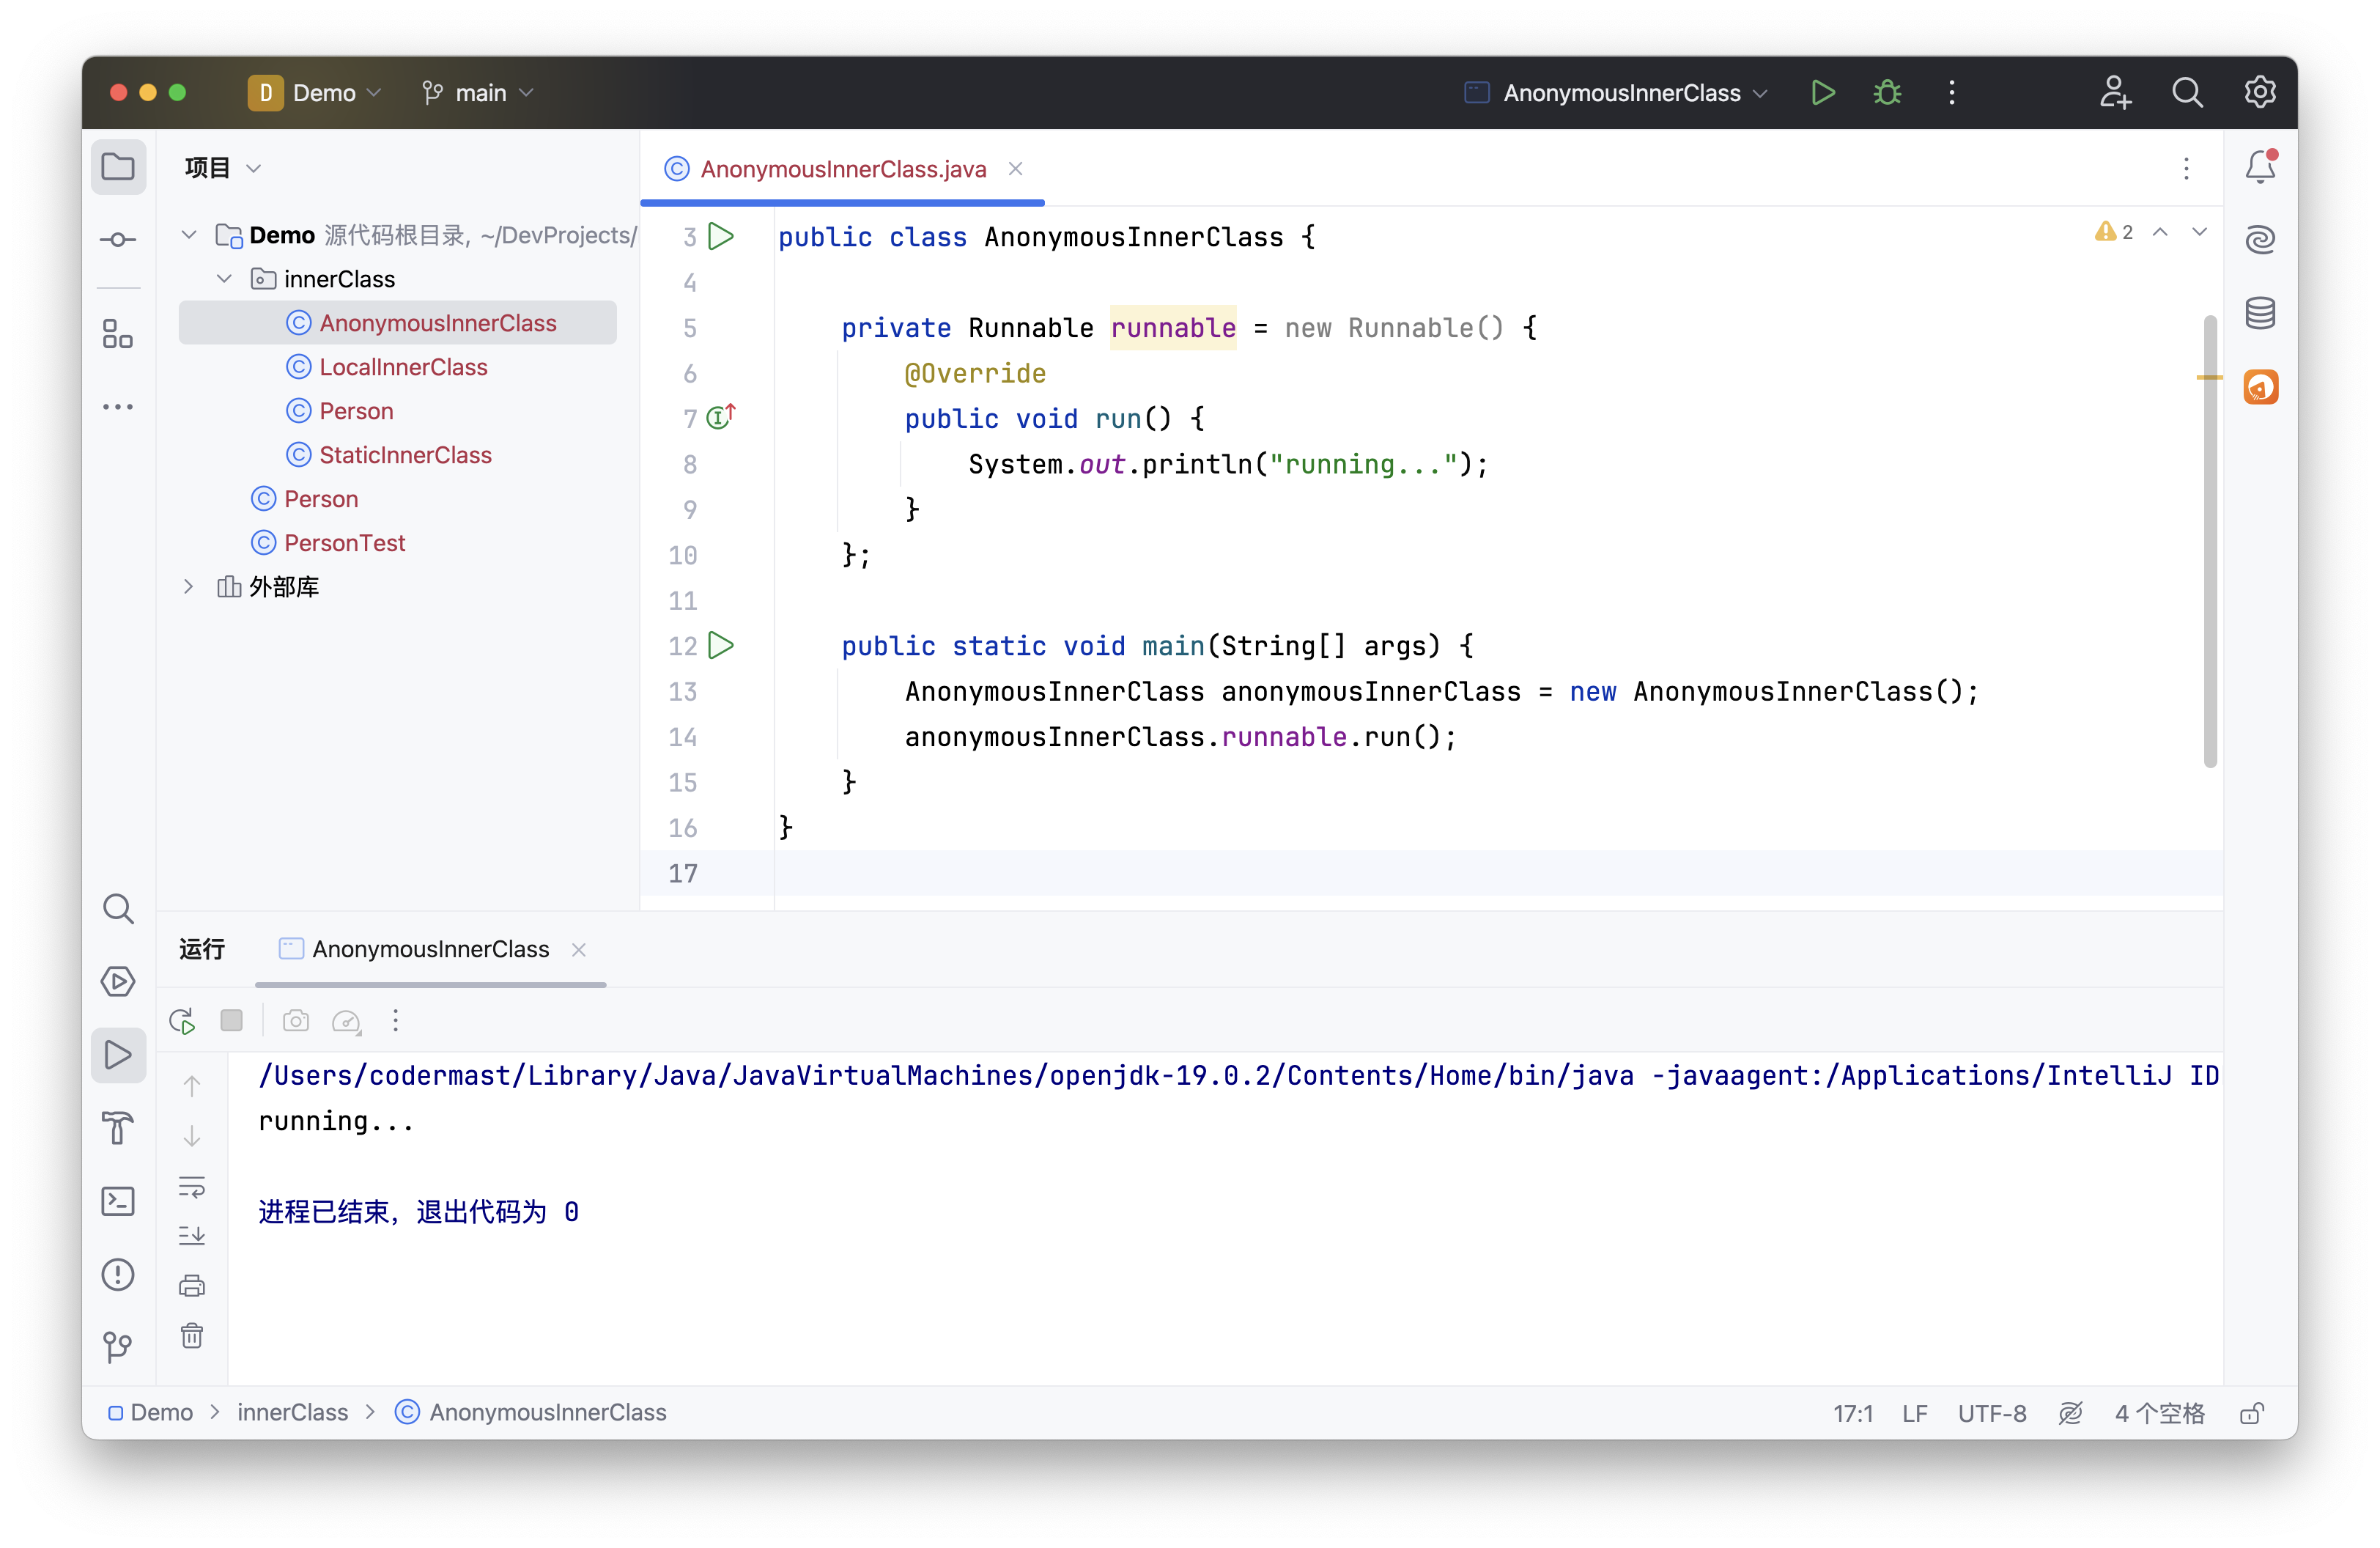Print the console output
2380x1548 pixels.
(192, 1286)
